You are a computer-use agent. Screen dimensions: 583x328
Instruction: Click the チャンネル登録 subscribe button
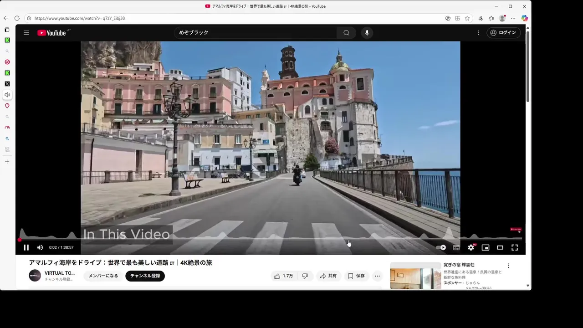click(x=145, y=276)
